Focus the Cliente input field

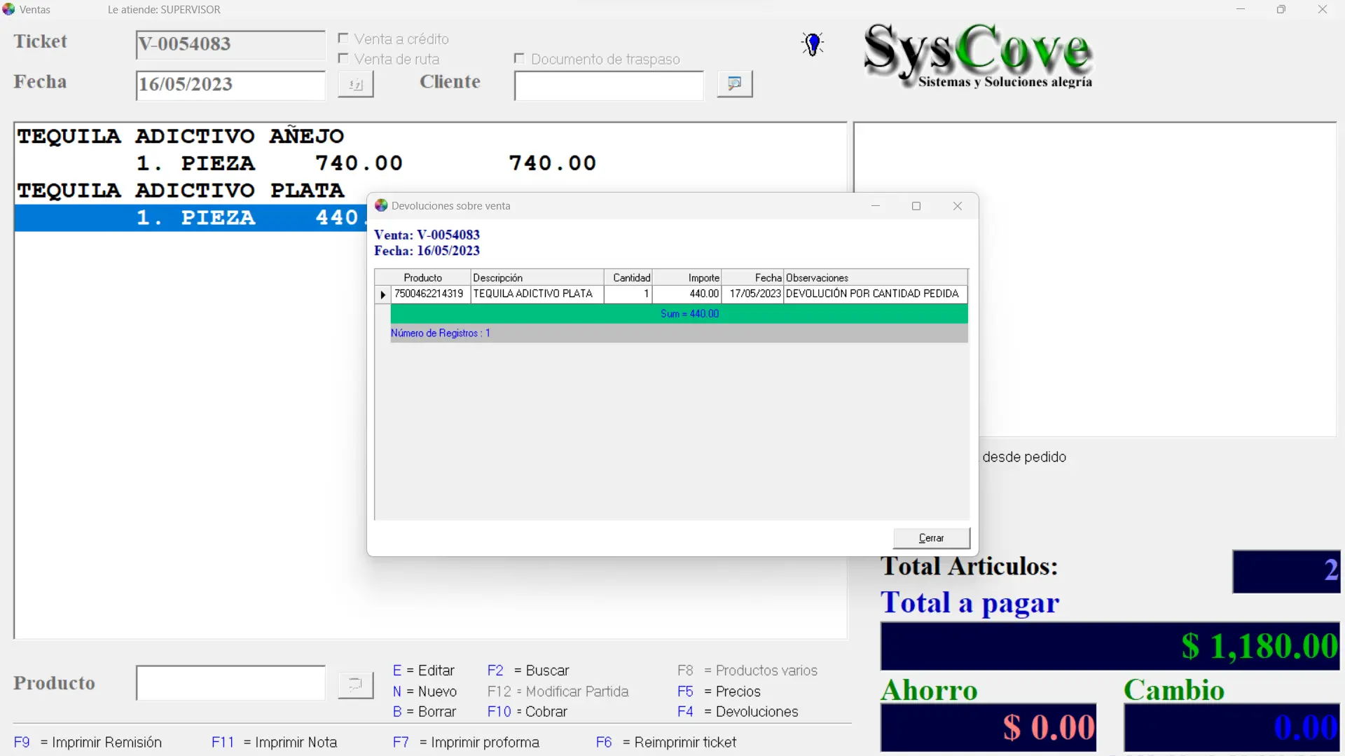608,85
